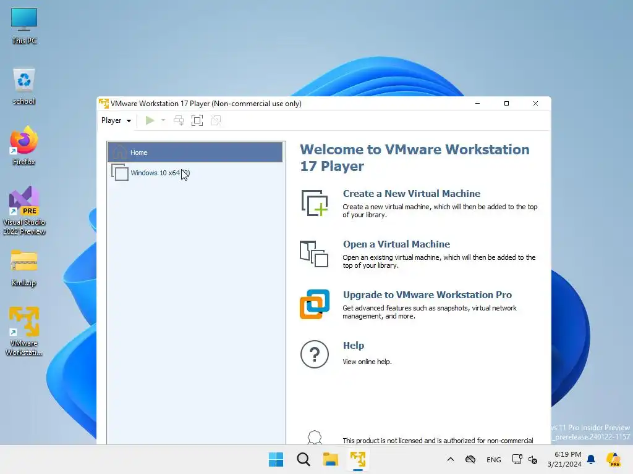Screen dimensions: 633x474
Task: Click Send Ctrl+Alt+Del toolbar icon
Action: 179,120
